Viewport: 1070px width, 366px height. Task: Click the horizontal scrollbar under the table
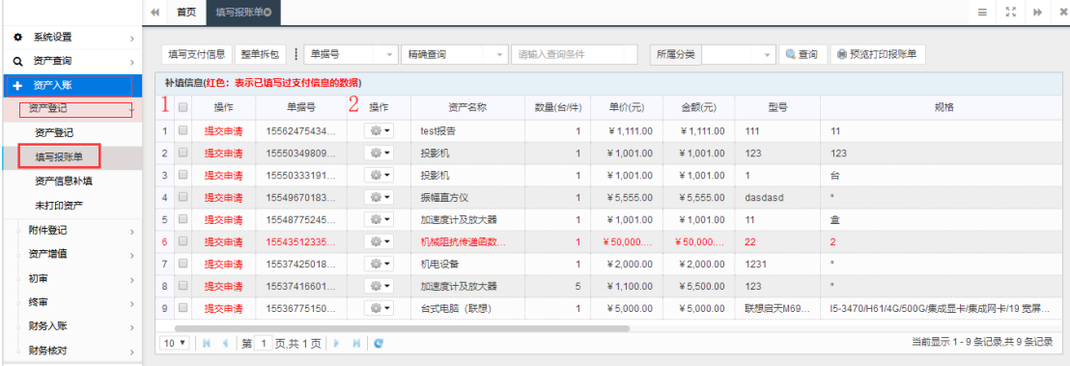[x=402, y=328]
